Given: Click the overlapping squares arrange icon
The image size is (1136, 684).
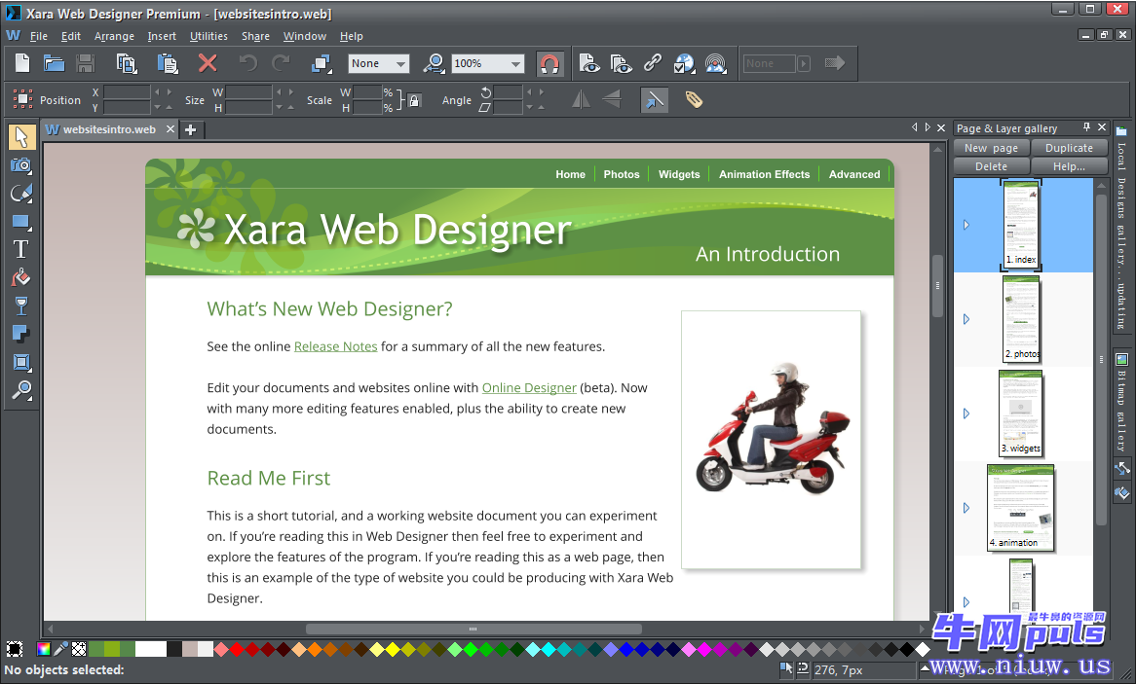Looking at the screenshot, I should click(321, 63).
